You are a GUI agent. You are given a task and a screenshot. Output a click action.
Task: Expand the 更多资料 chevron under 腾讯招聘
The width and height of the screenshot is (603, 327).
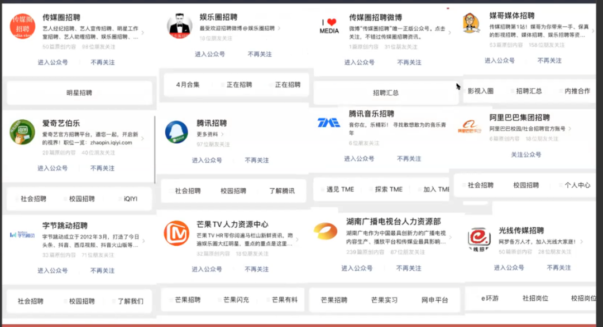223,134
